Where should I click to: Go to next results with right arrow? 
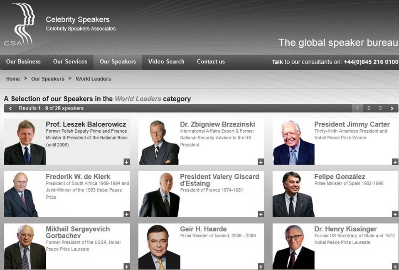(x=392, y=108)
